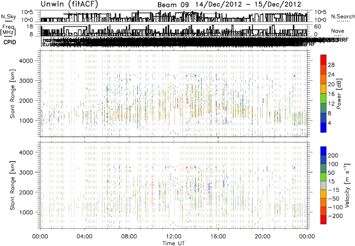
Task: Click the left '10^5' N.Sky tick label
Action: [x=27, y=12]
